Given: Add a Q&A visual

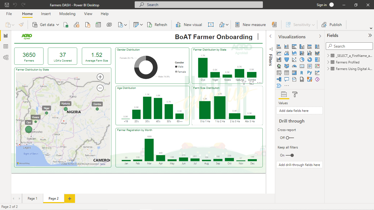Looking at the screenshot, I should coord(286,79).
